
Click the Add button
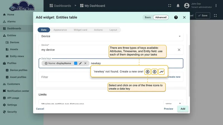coord(183,109)
